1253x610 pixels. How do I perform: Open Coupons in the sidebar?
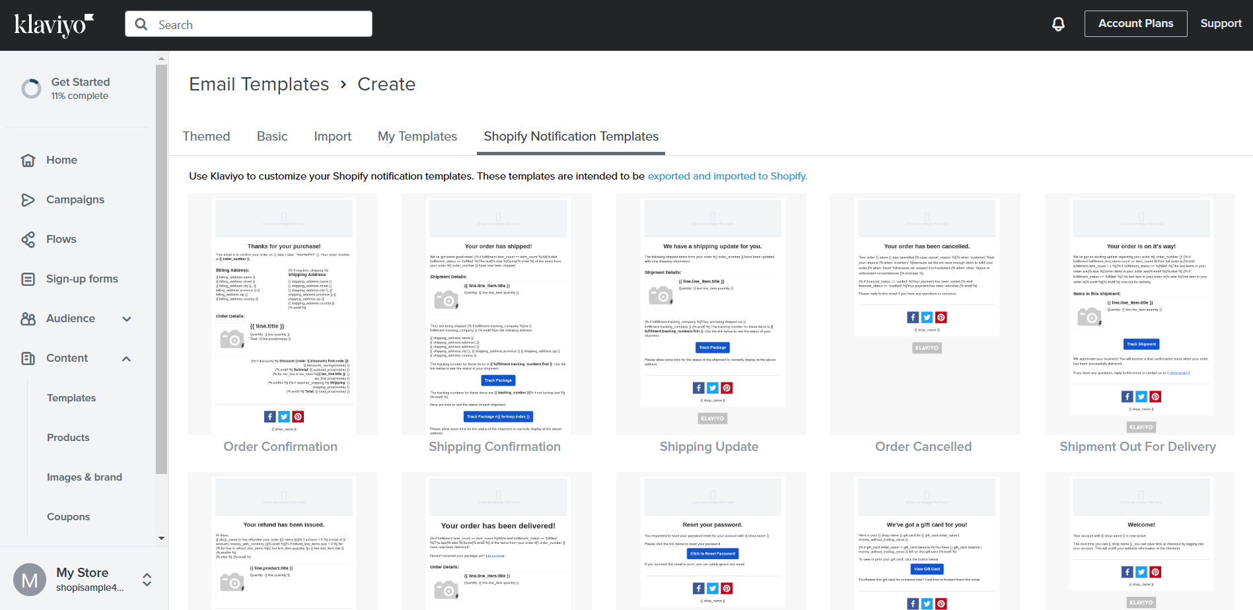(68, 517)
